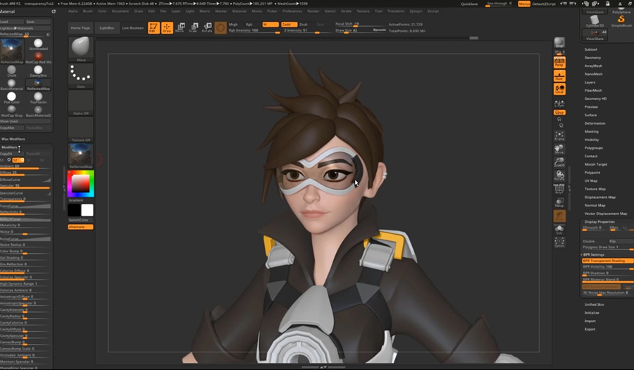Select the ToyPlastic material

[38, 98]
